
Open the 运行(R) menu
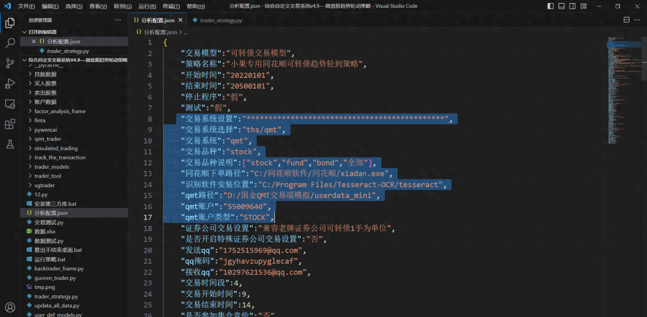(x=147, y=6)
